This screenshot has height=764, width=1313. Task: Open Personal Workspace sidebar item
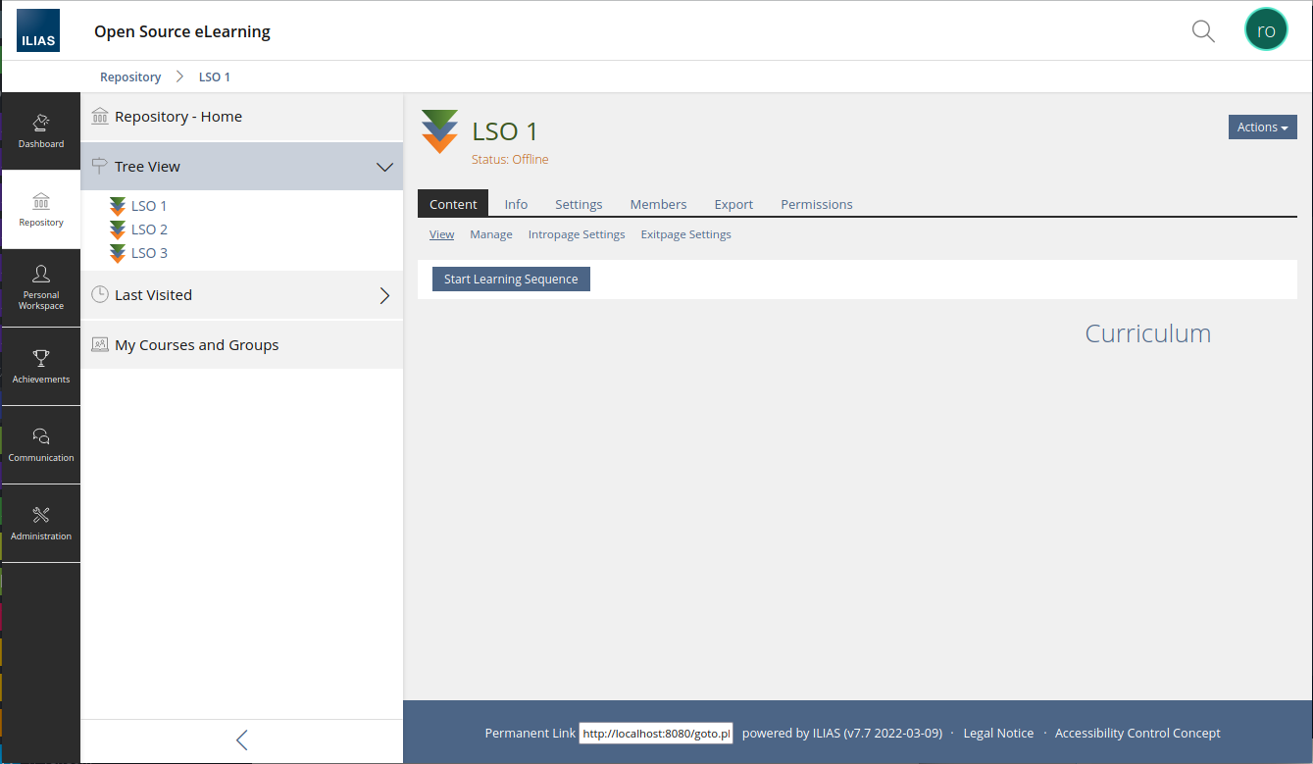[x=41, y=288]
